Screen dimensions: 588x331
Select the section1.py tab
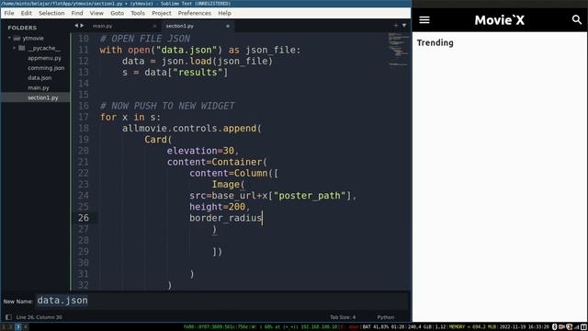[x=198, y=26]
